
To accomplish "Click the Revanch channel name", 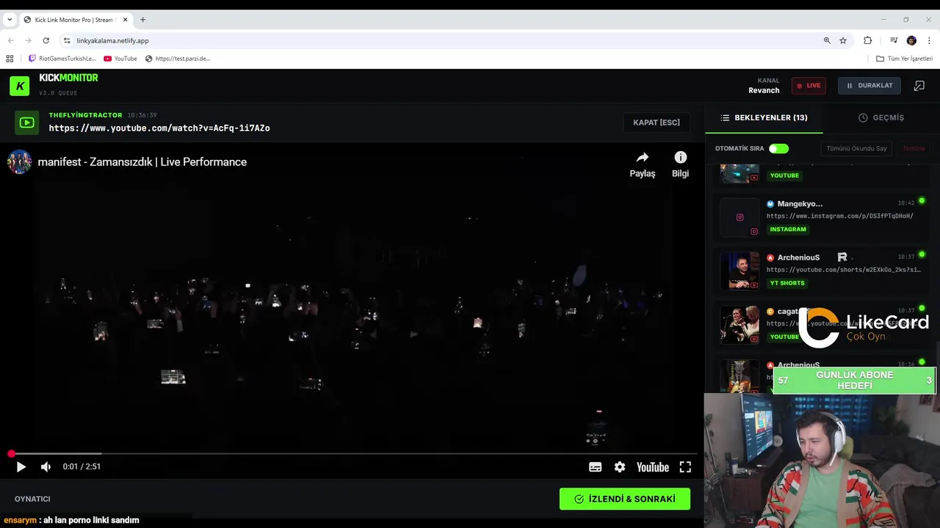I will [x=764, y=90].
